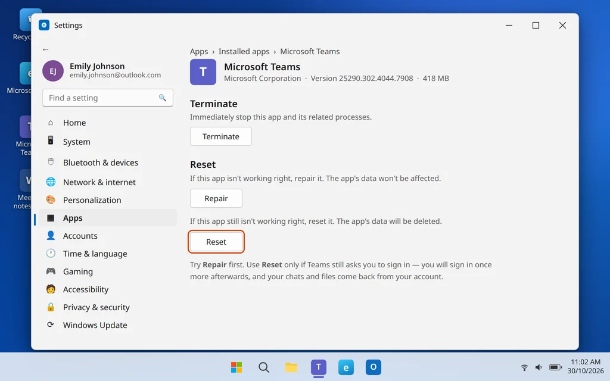Viewport: 610px width, 381px height.
Task: Click the System device icon
Action: coord(51,140)
